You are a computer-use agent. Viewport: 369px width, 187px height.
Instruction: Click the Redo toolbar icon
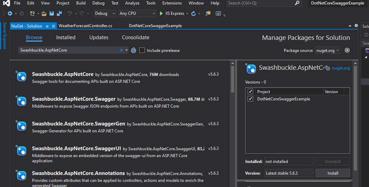click(82, 14)
